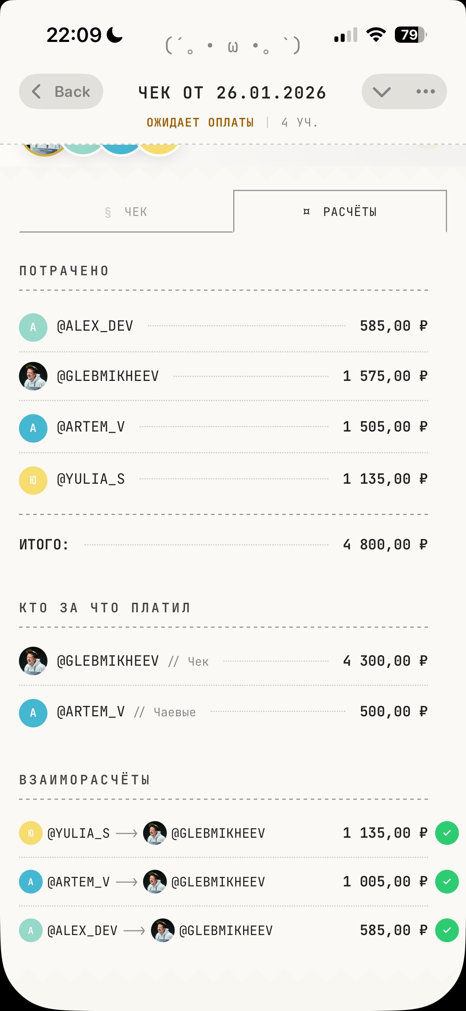Image resolution: width=466 pixels, height=1011 pixels.
Task: Tap @ALEX_DEV avatar in the spent list
Action: tap(33, 327)
